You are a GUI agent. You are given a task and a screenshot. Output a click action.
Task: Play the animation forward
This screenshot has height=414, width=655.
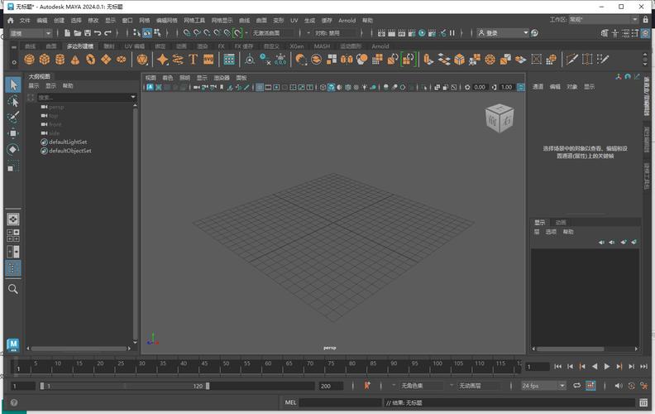coord(607,366)
